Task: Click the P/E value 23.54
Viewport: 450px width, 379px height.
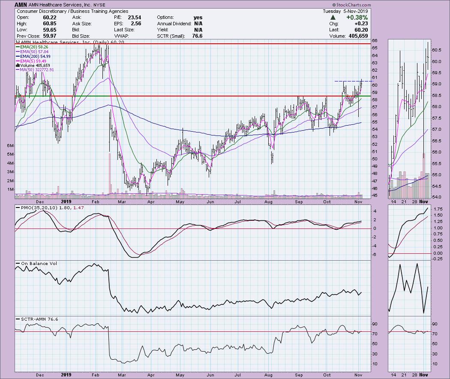Action: coord(134,18)
